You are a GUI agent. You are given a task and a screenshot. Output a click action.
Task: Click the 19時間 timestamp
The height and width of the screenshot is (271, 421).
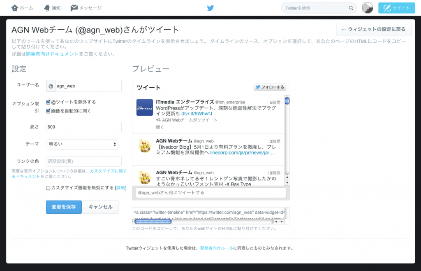[x=274, y=173]
